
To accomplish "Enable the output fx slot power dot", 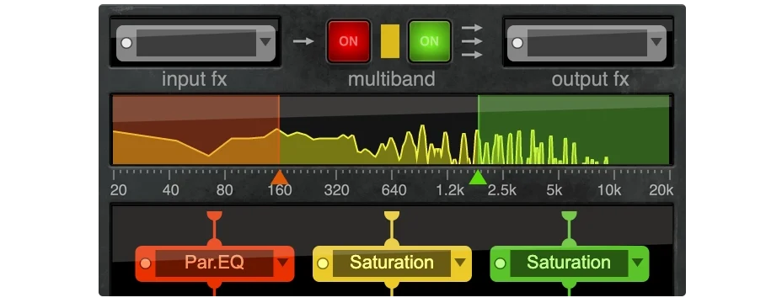I will (517, 43).
